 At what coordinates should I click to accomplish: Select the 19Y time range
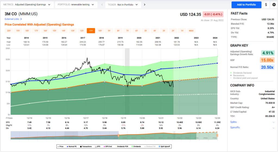(x=18, y=31)
